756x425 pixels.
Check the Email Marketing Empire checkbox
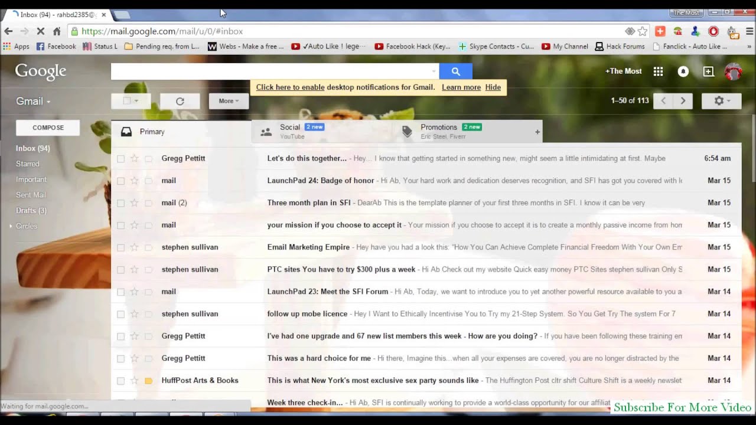pos(120,247)
